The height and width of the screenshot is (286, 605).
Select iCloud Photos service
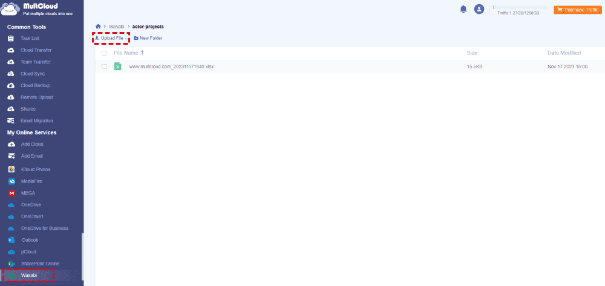tap(36, 169)
